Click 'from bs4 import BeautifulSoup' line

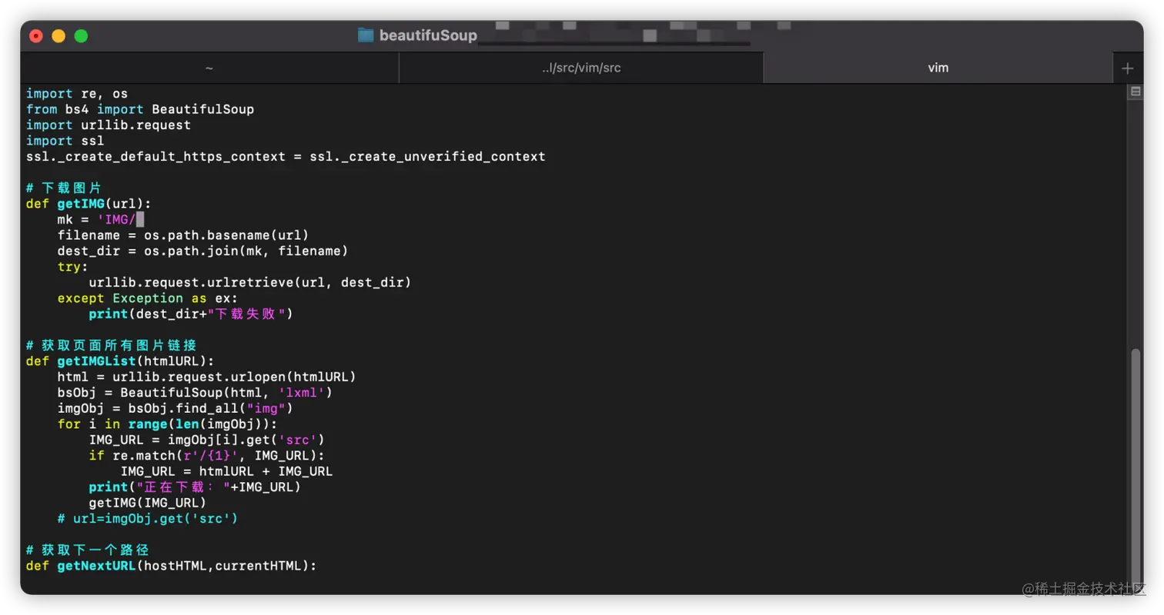(x=140, y=109)
